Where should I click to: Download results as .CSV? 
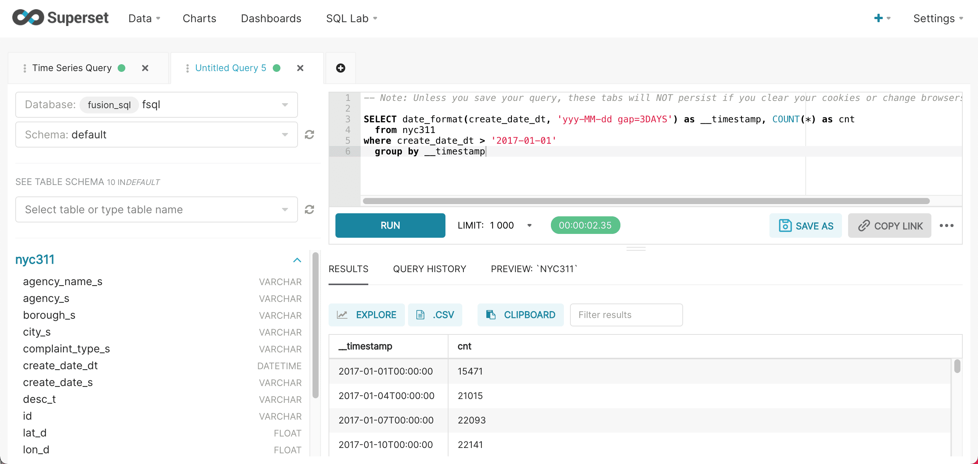pyautogui.click(x=435, y=315)
